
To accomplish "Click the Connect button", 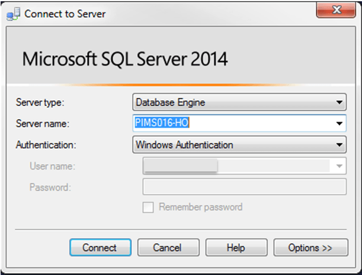I will coord(101,248).
